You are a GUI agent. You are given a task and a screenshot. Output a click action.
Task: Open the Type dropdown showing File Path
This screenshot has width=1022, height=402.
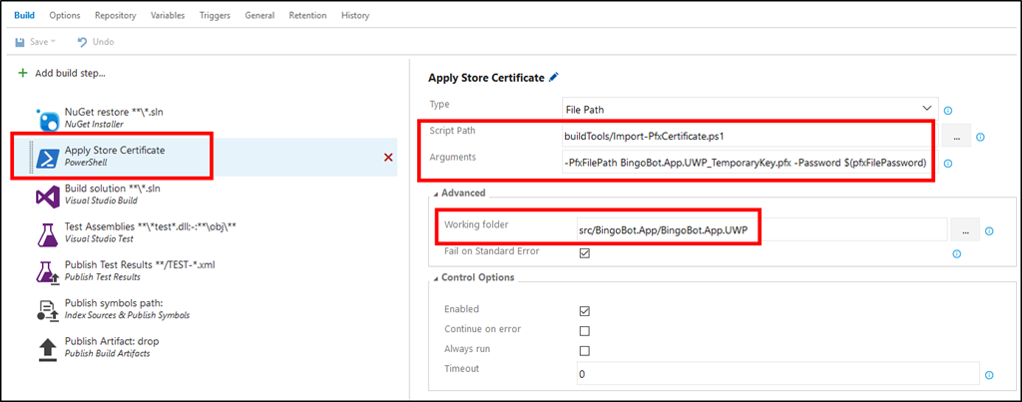pos(750,109)
